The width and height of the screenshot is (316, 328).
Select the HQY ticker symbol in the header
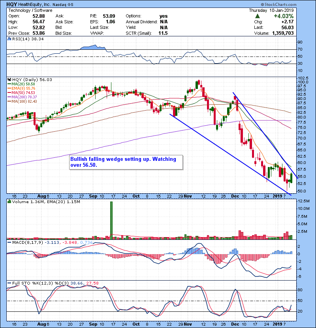pyautogui.click(x=11, y=4)
